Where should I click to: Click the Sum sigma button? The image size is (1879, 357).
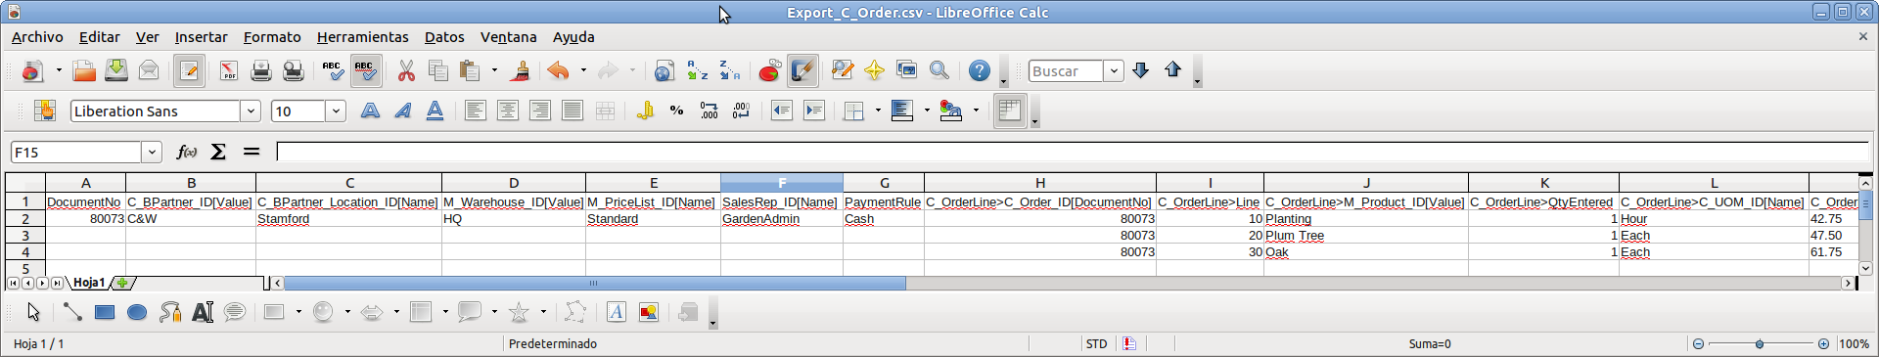218,152
